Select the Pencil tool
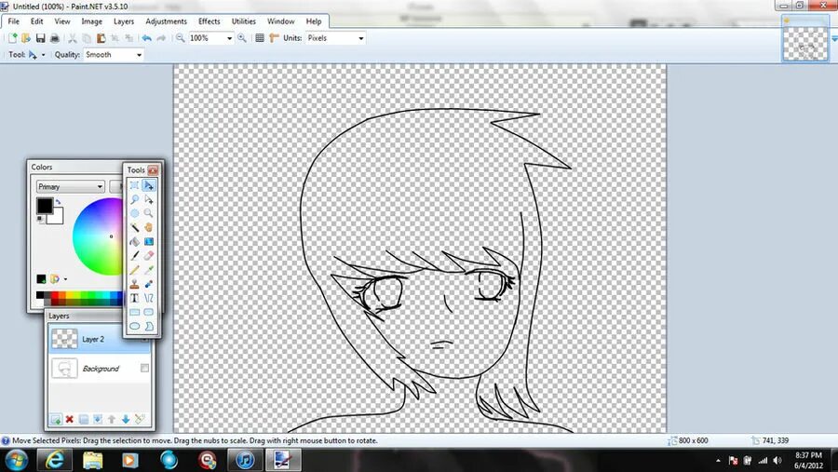This screenshot has width=838, height=472. [x=135, y=269]
